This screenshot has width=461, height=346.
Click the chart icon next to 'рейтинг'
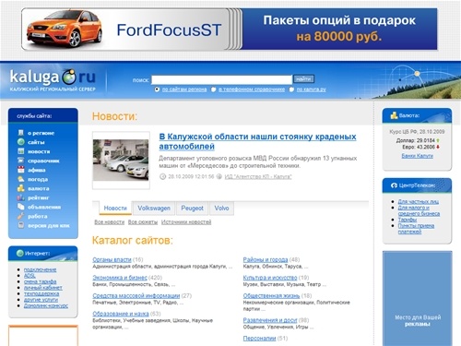click(21, 197)
